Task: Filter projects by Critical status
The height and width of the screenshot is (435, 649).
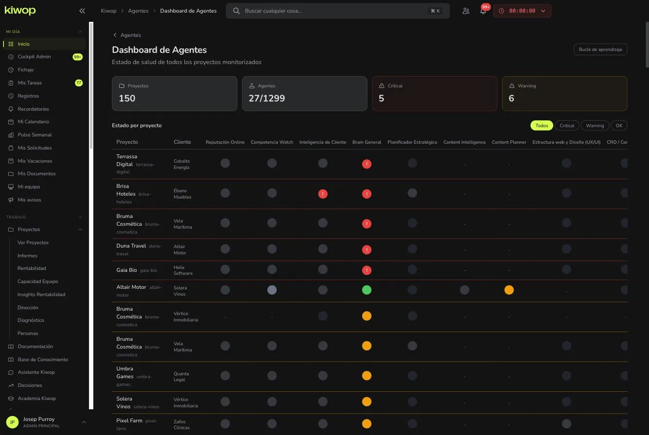Action: [x=567, y=125]
